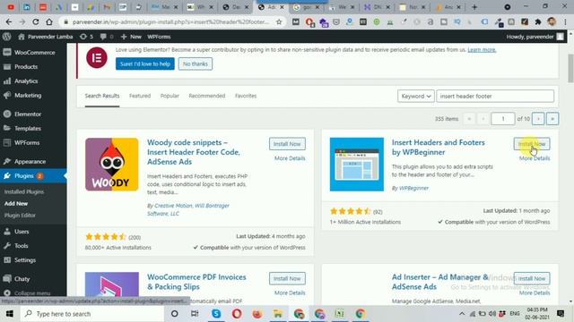Open Insert Headers and Footers title link
Image resolution: width=574 pixels, height=322 pixels.
click(x=439, y=147)
